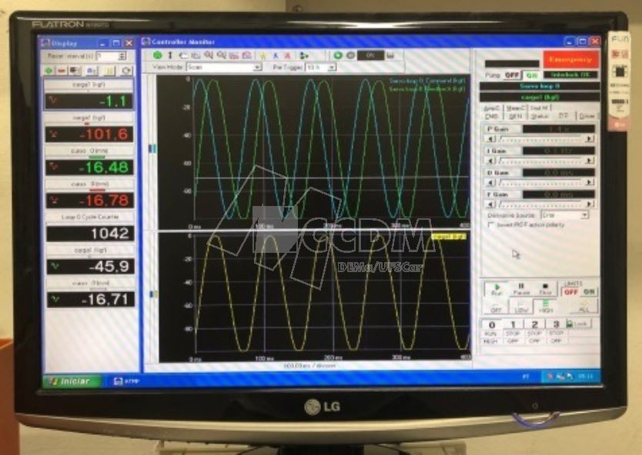
Task: Click the Interlock OK indicator
Action: pyautogui.click(x=570, y=75)
